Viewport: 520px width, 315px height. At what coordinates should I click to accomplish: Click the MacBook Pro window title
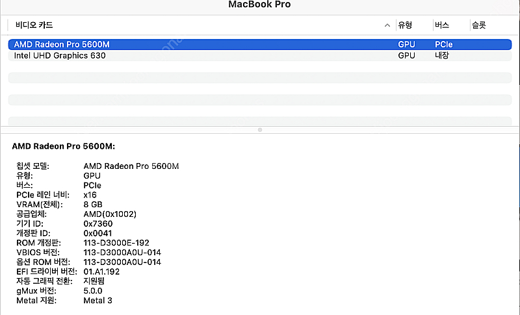tap(259, 5)
